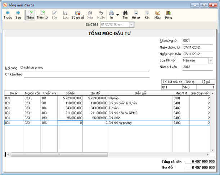Click the Nội dung text field
220x175 pixels.
(85, 68)
